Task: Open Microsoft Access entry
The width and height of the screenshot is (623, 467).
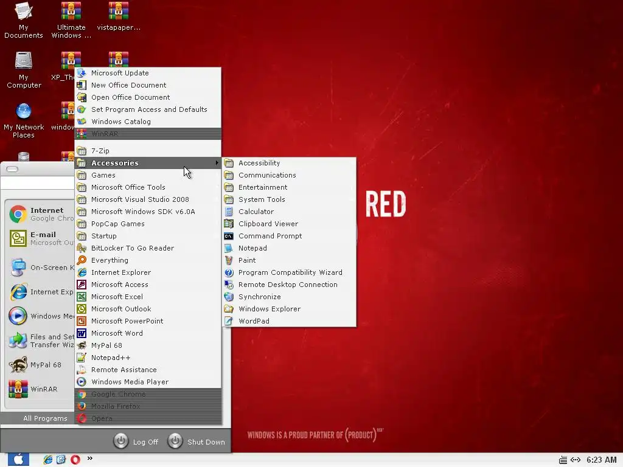Action: click(x=148, y=285)
